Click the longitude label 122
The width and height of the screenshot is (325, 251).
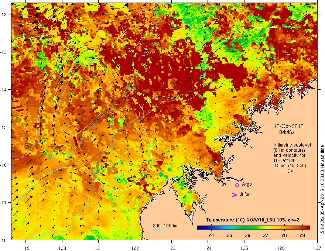tap(135, 248)
